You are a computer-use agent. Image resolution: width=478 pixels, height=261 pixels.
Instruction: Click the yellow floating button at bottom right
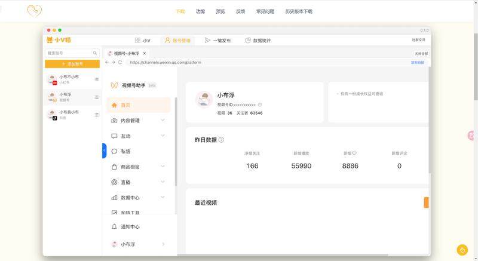pos(462,250)
